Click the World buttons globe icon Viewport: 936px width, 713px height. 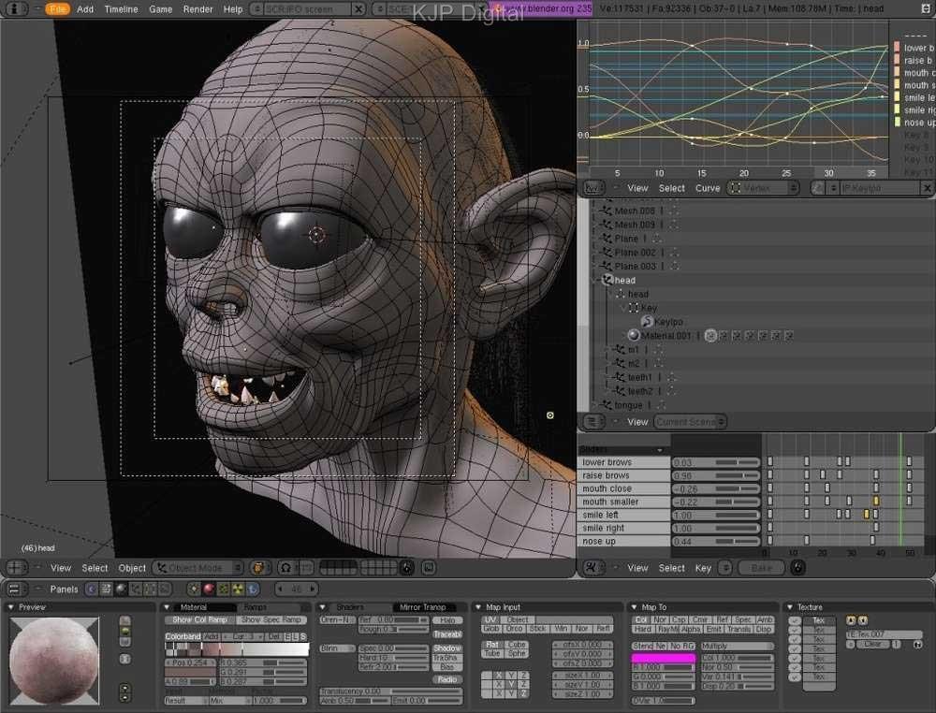click(x=252, y=589)
